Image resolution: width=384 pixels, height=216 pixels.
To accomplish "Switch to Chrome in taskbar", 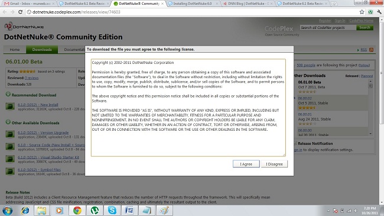I will [x=77, y=211].
